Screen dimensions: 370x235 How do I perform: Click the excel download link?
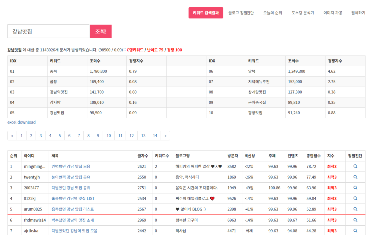pyautogui.click(x=21, y=122)
